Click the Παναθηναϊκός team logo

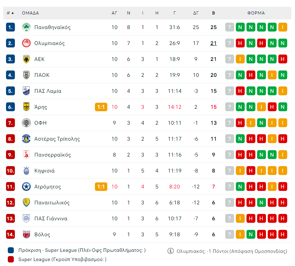coord(27,27)
